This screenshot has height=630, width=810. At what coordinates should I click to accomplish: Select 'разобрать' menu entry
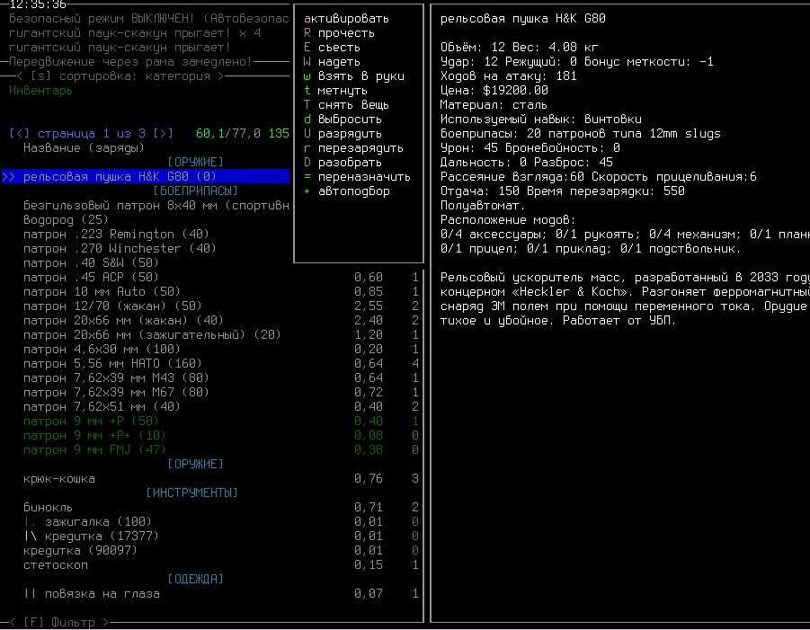click(343, 163)
